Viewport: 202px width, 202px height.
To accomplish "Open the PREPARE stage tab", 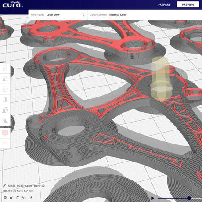I will coord(164,5).
